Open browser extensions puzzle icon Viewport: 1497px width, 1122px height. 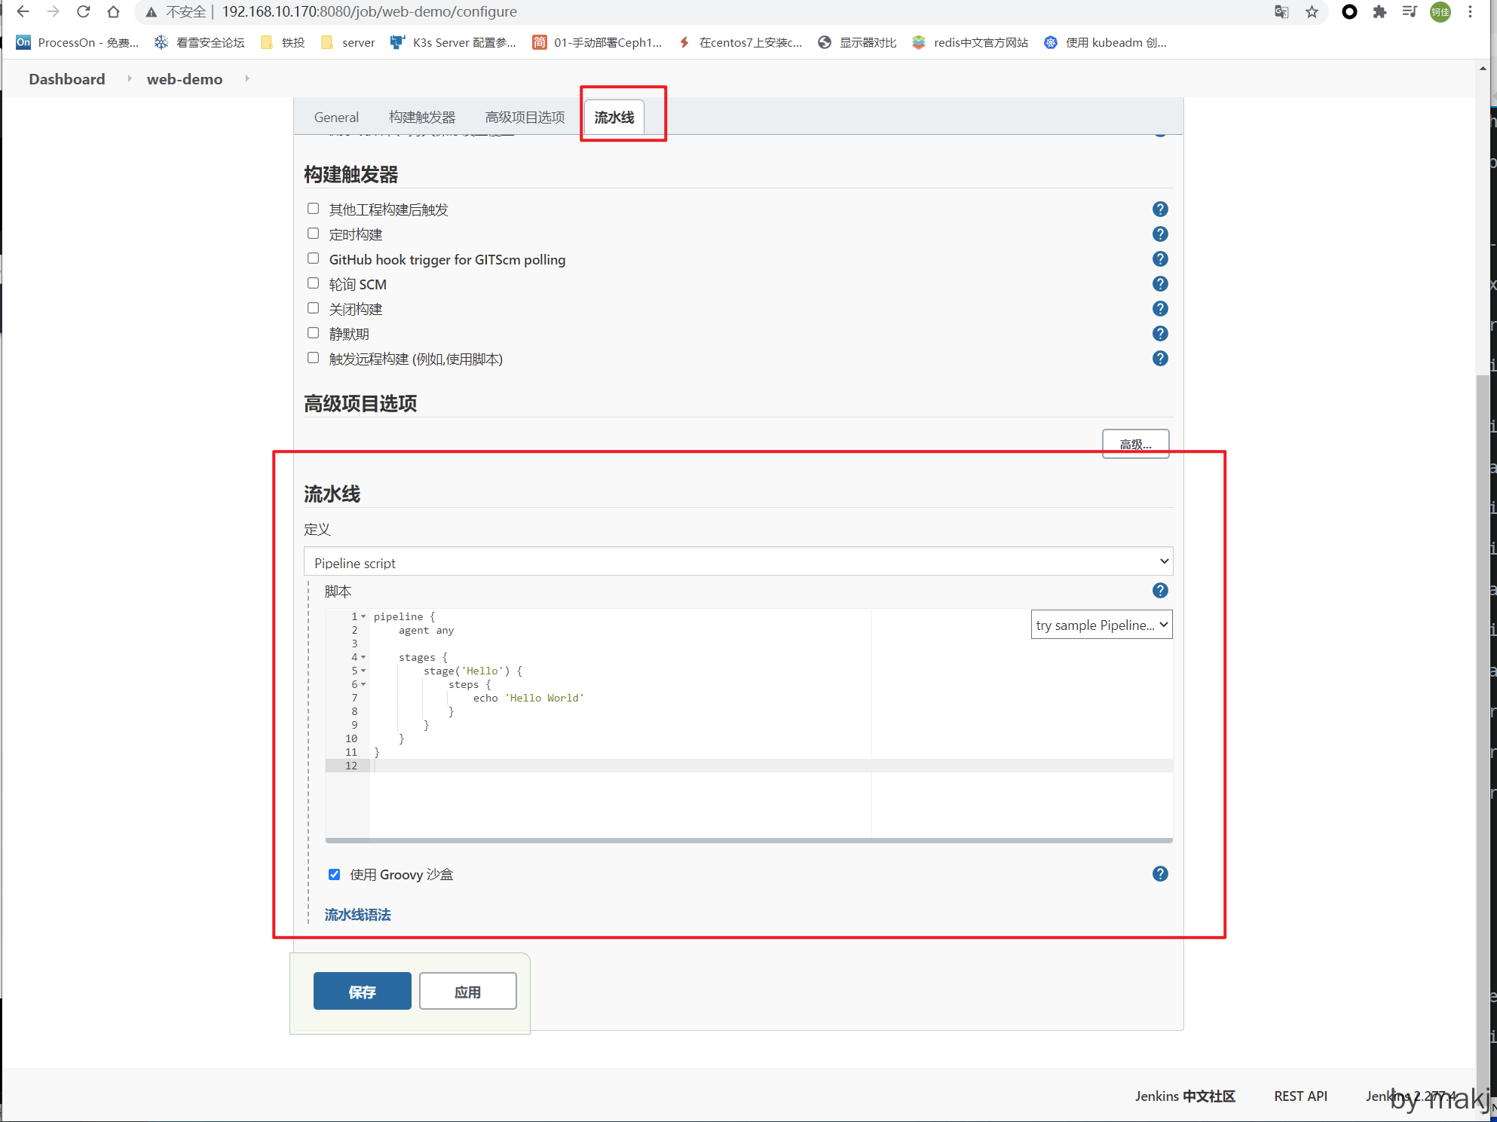[x=1379, y=11]
